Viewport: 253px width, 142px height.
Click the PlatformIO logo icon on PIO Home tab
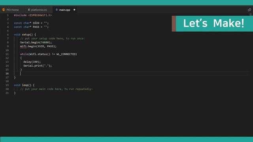pos(4,9)
